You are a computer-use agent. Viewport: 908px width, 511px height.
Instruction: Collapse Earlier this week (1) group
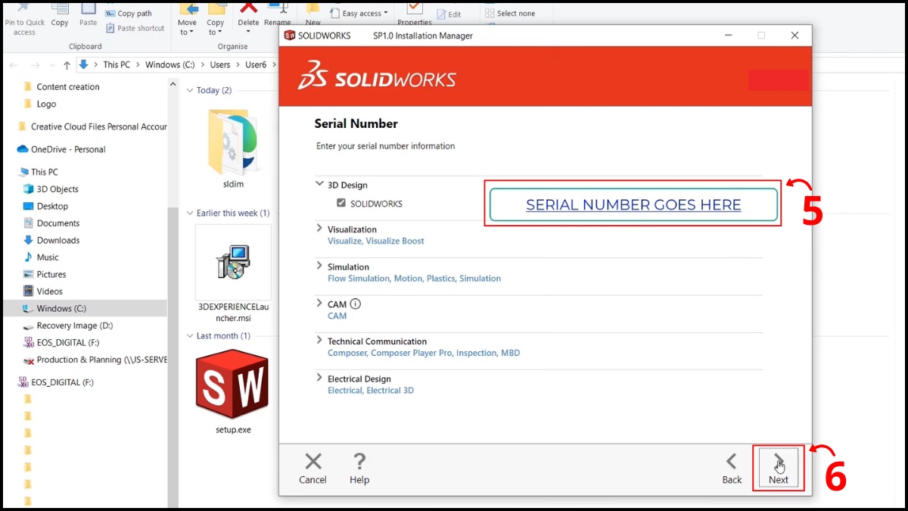[190, 213]
